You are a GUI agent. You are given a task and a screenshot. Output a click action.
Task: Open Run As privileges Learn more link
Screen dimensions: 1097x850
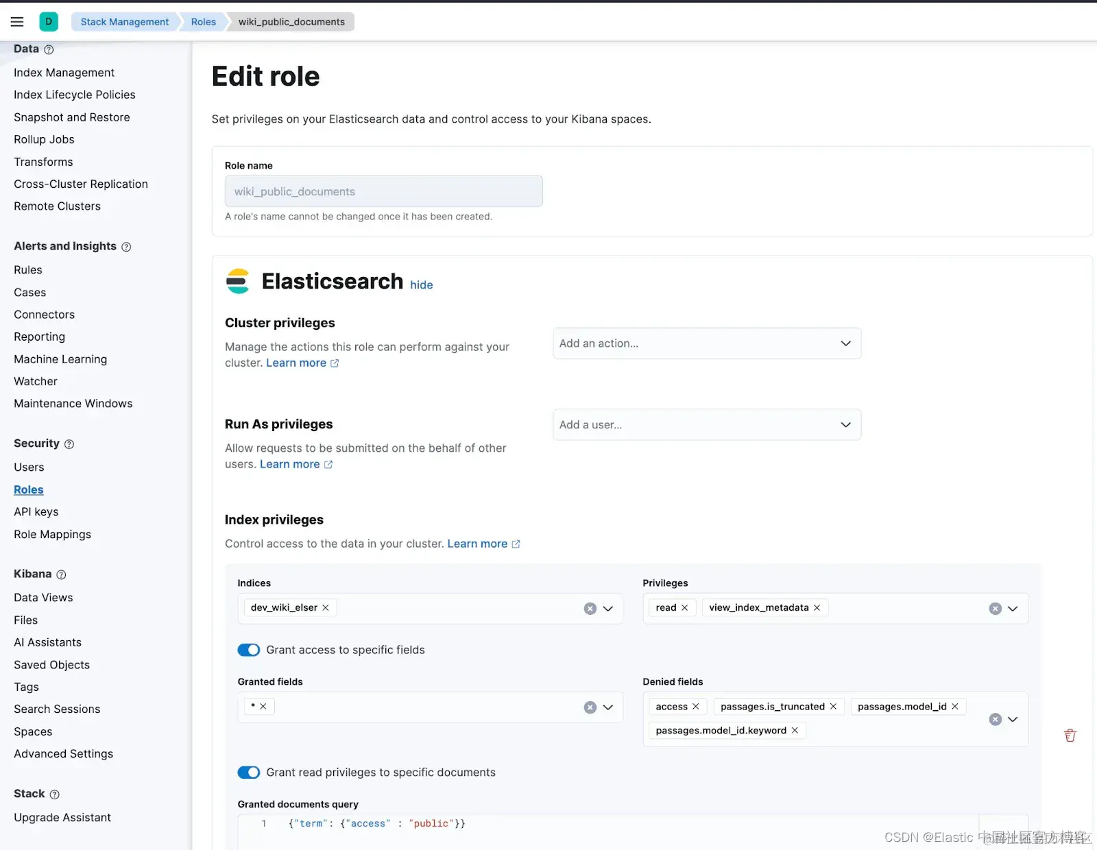(x=296, y=465)
